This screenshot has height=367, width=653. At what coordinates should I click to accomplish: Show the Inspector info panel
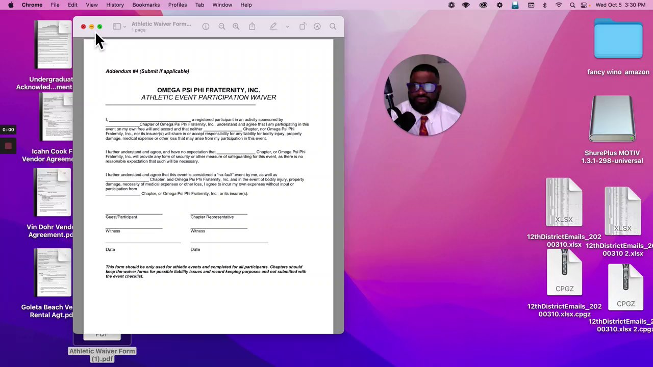coord(206,27)
